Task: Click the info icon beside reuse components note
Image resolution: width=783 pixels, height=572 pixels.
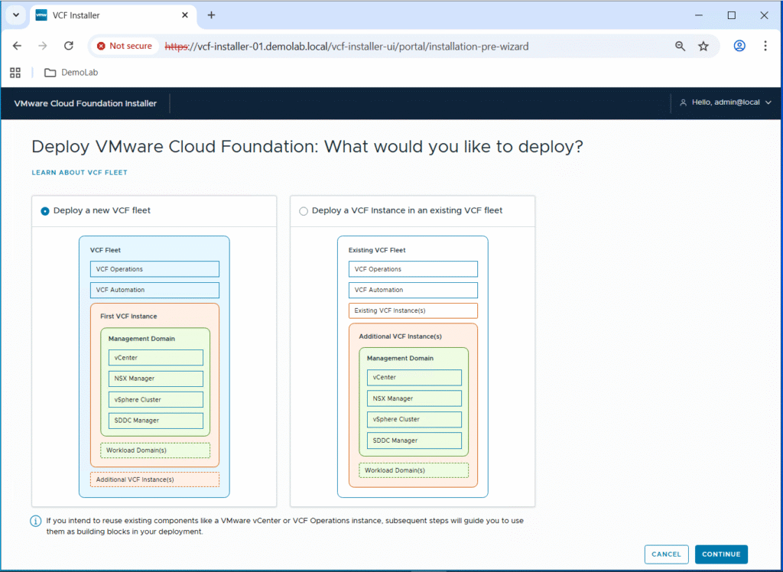Action: click(x=35, y=521)
